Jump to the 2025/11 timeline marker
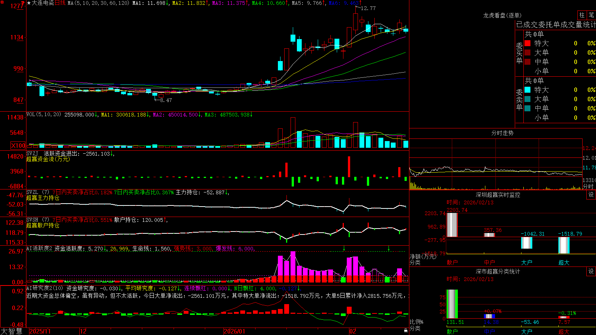The height and width of the screenshot is (335, 596). pyautogui.click(x=40, y=331)
